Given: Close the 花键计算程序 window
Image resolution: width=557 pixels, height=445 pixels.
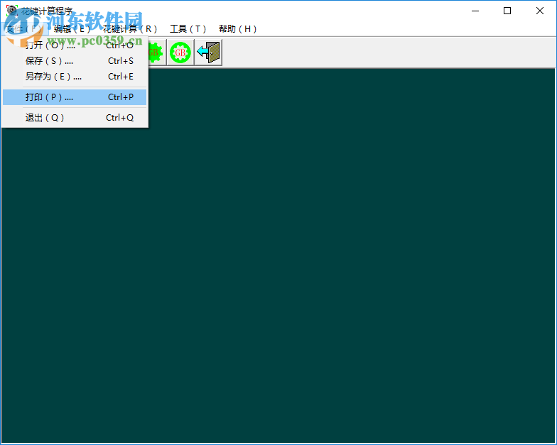Looking at the screenshot, I should point(540,11).
